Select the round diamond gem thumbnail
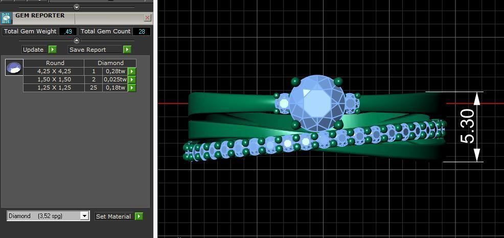504x238 pixels. click(x=14, y=68)
